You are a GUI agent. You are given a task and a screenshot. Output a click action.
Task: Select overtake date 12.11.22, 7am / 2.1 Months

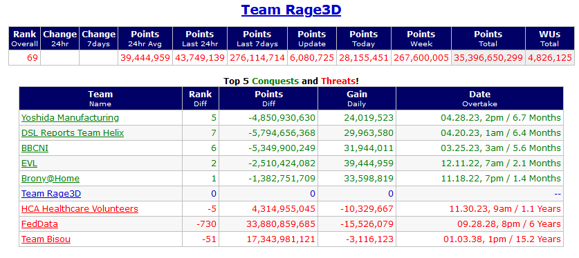pos(501,163)
